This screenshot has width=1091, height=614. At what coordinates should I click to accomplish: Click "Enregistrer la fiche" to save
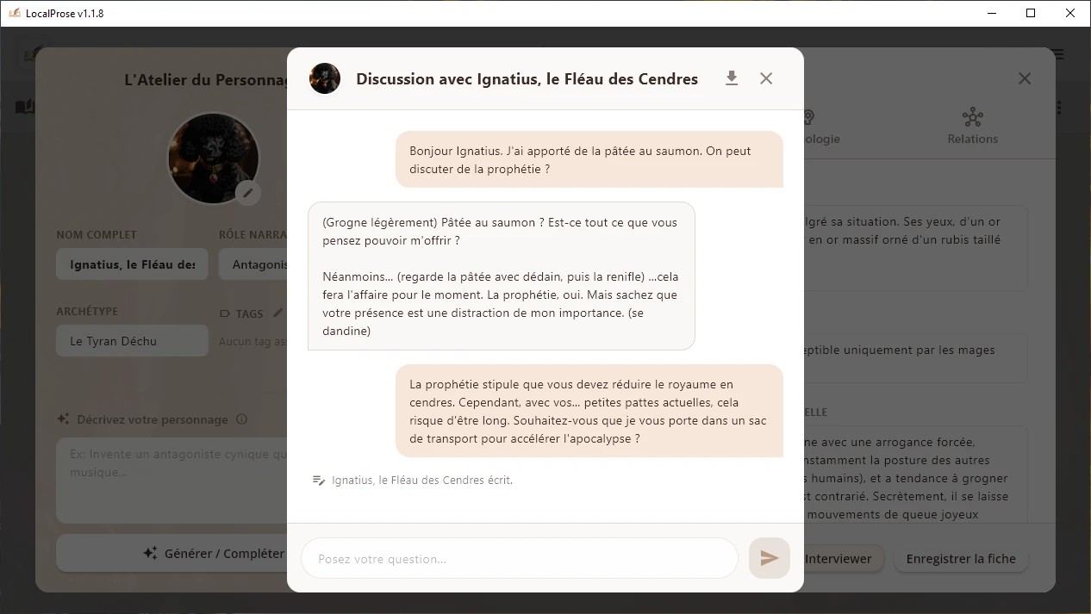[x=961, y=558]
